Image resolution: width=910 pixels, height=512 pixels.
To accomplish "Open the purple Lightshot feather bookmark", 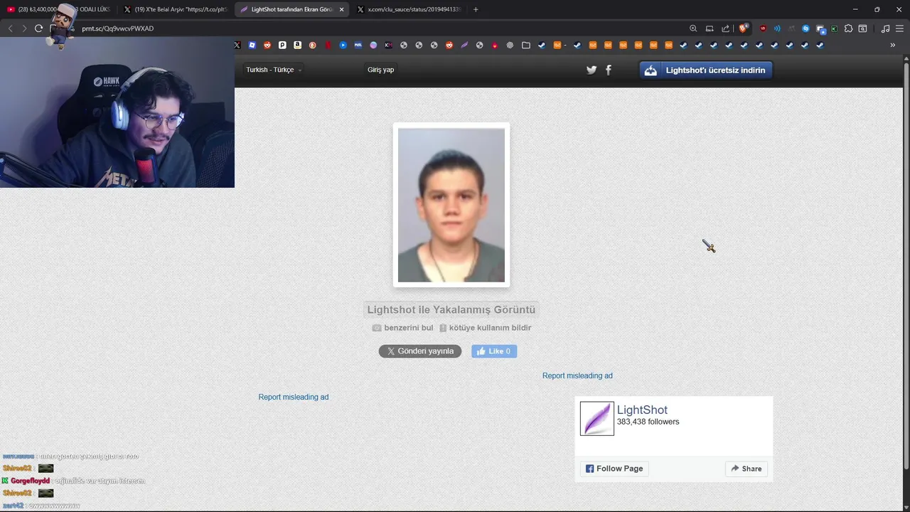I will (464, 45).
